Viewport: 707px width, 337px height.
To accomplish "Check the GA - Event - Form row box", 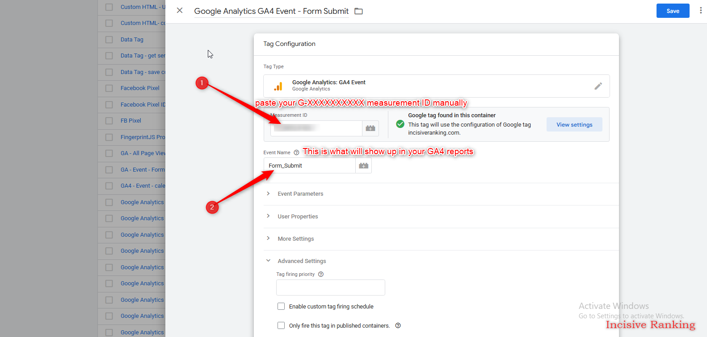I will (x=109, y=170).
